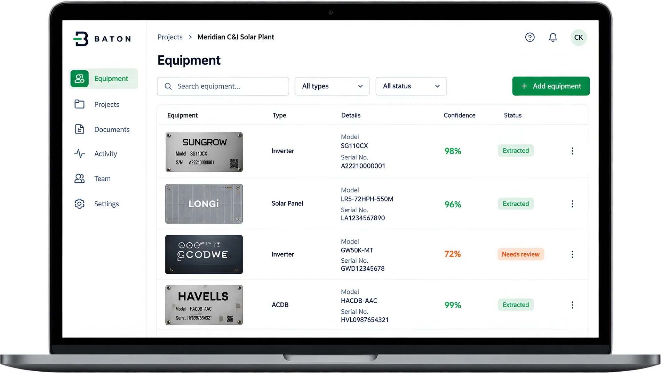Viewport: 661px width, 373px height.
Task: Open the LONGi panel thumbnail
Action: point(204,204)
